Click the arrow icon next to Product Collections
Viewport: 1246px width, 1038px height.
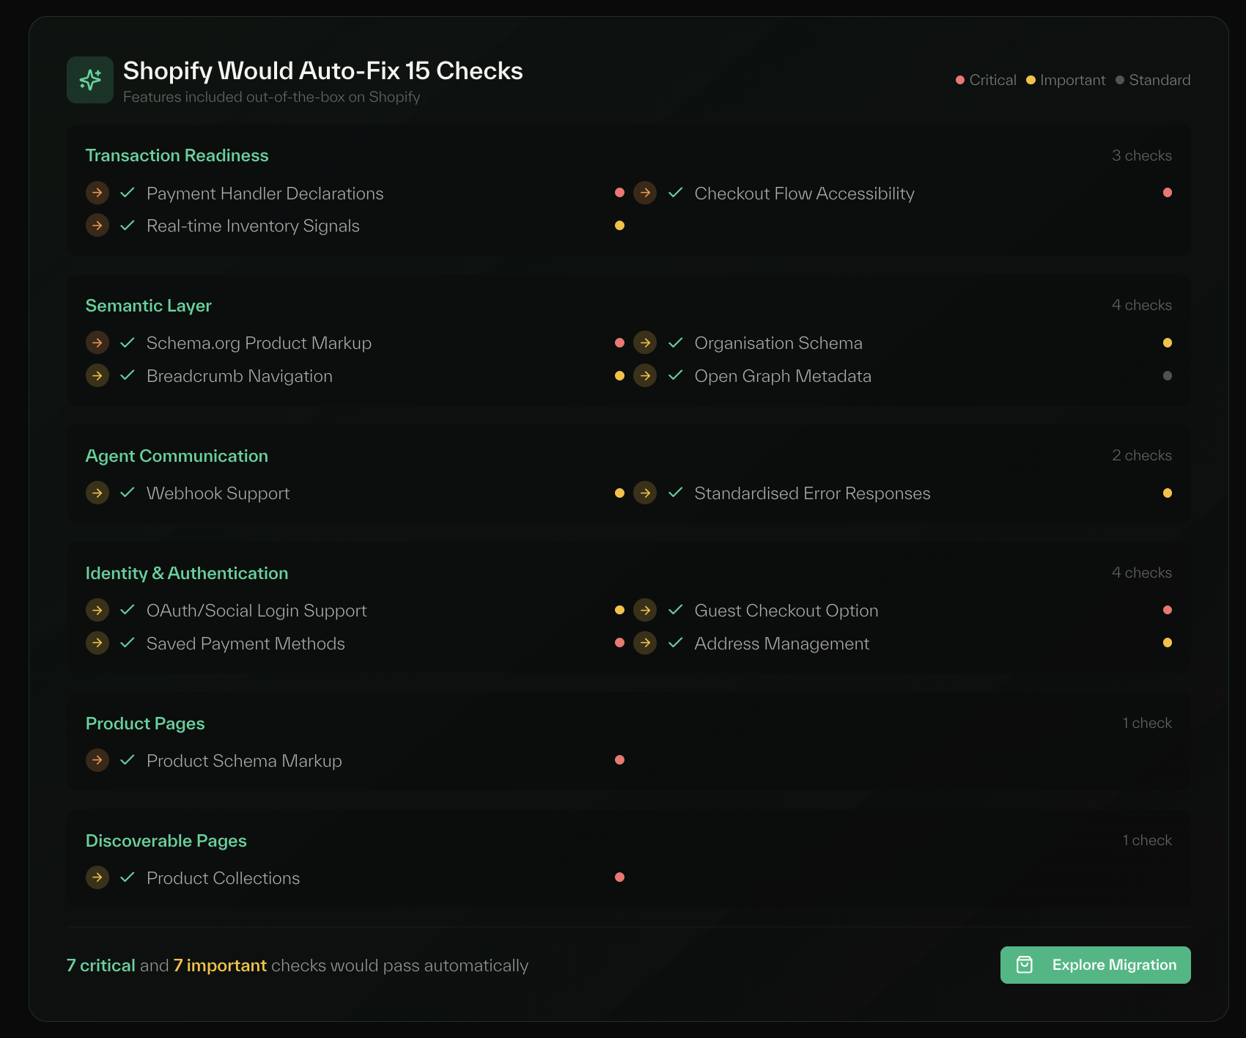(x=97, y=877)
